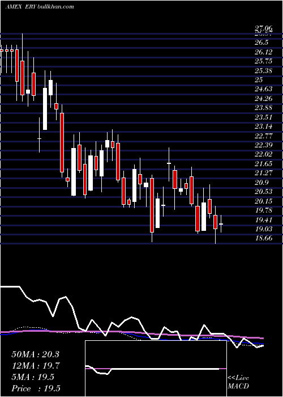
Task: Click the 20.9 price level label
Action: (261, 182)
